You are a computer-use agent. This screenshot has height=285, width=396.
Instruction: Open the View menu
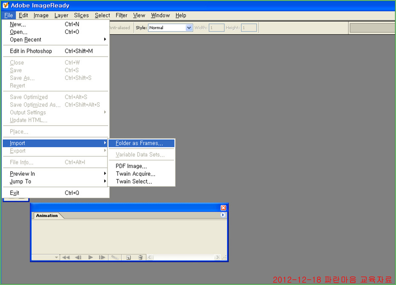(x=139, y=15)
